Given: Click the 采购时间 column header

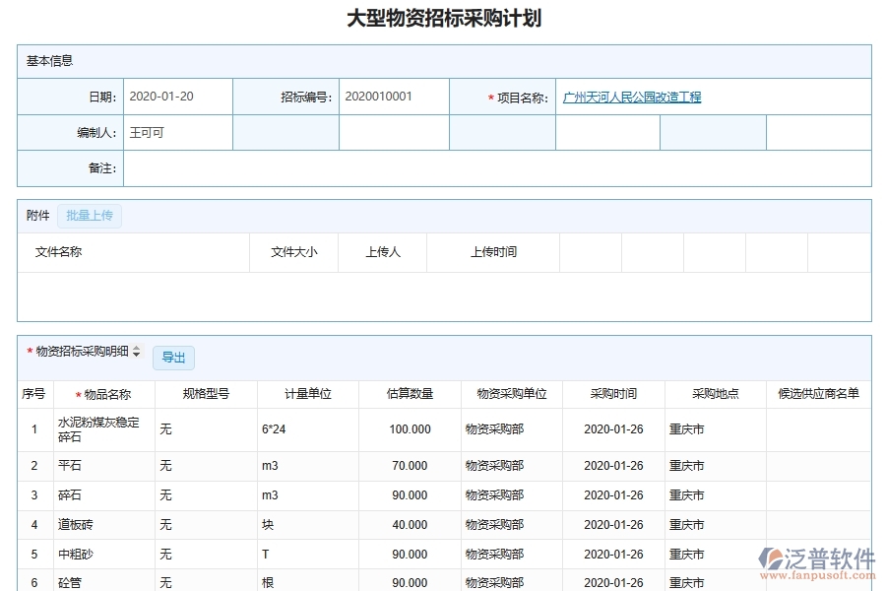Looking at the screenshot, I should pos(613,393).
